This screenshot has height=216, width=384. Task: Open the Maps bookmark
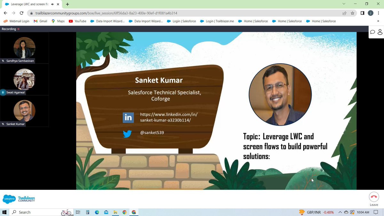(58, 21)
